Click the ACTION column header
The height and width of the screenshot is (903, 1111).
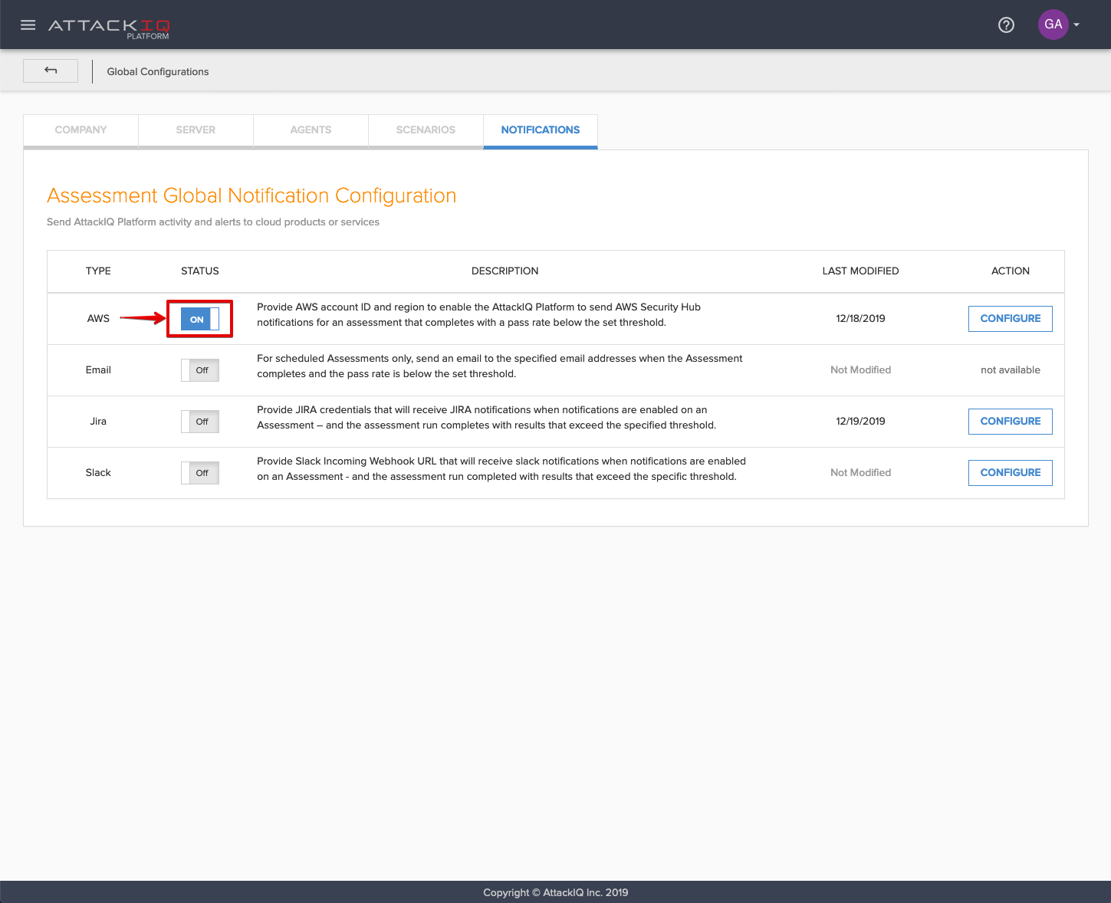tap(1011, 271)
